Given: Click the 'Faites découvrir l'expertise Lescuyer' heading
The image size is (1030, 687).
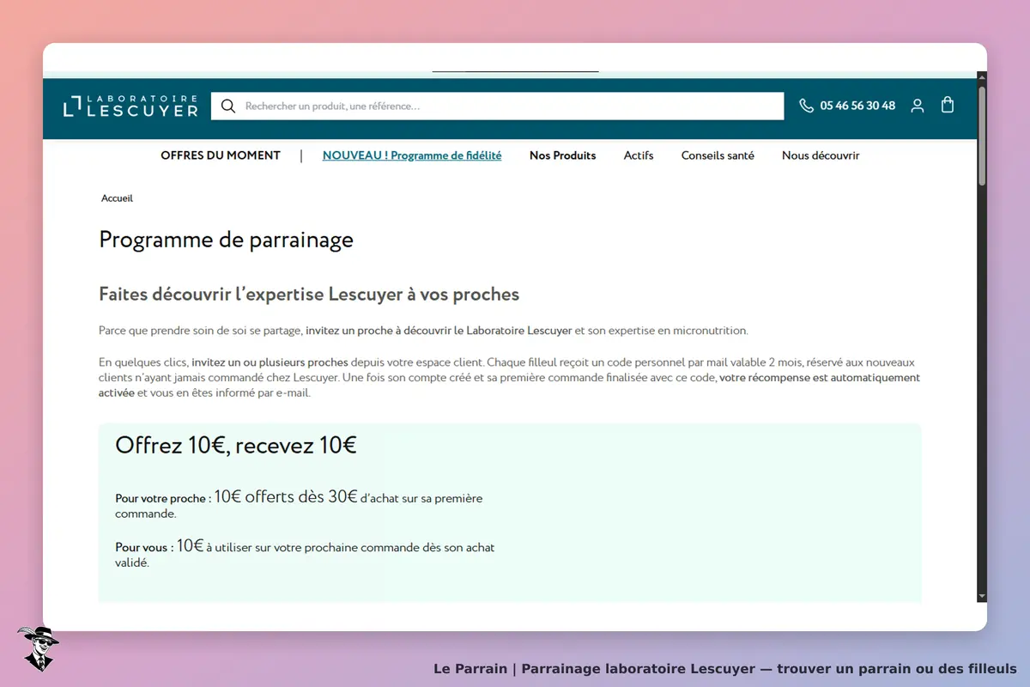Looking at the screenshot, I should (309, 295).
